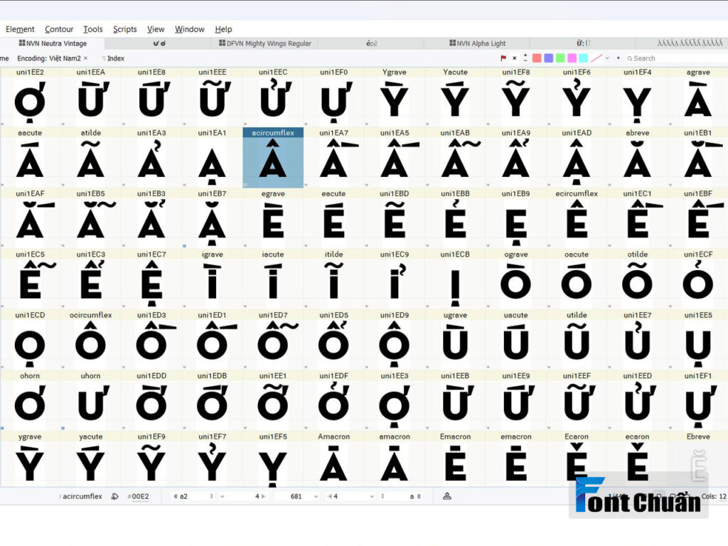Select the ugrave glyph cell

[455, 340]
